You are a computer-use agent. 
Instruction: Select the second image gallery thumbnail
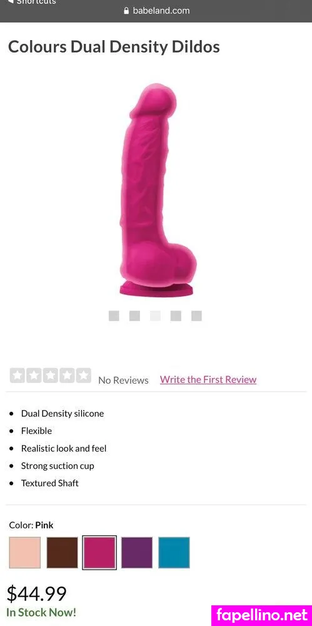pyautogui.click(x=134, y=316)
